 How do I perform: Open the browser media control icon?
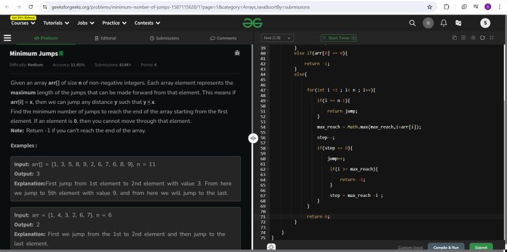click(476, 7)
